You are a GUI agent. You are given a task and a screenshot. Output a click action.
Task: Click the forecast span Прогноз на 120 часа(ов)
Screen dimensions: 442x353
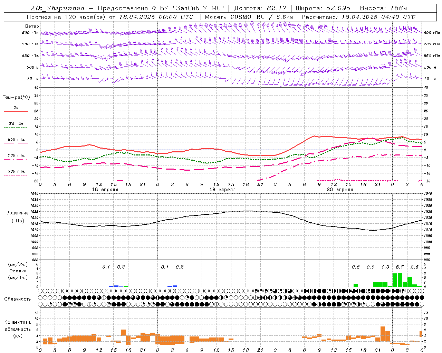67,17
